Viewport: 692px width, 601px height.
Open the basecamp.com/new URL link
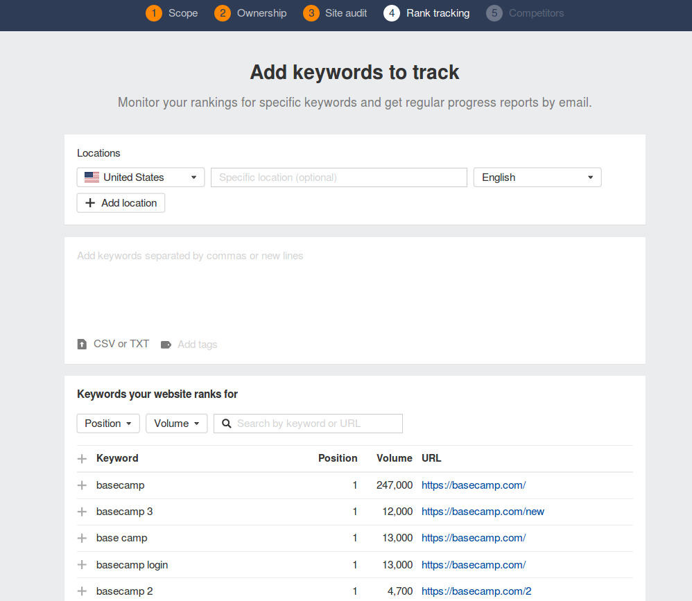[483, 512]
